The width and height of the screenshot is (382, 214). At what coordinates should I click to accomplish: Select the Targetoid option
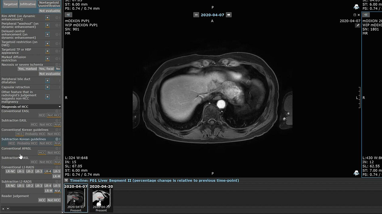pos(10,4)
